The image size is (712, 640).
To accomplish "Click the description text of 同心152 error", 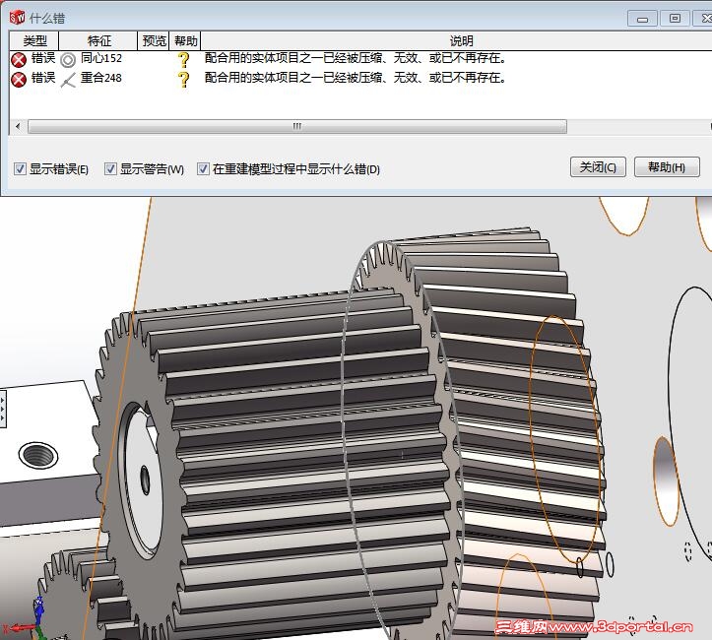I will click(356, 58).
